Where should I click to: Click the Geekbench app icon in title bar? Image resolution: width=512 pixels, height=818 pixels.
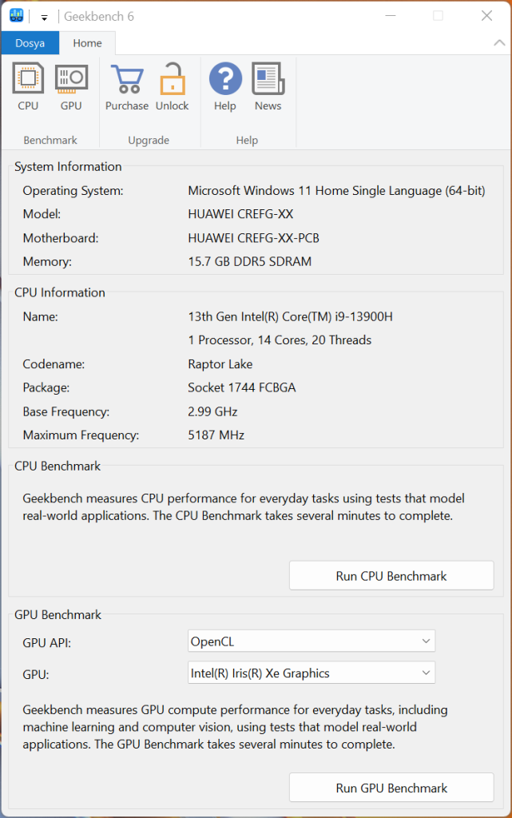(17, 16)
